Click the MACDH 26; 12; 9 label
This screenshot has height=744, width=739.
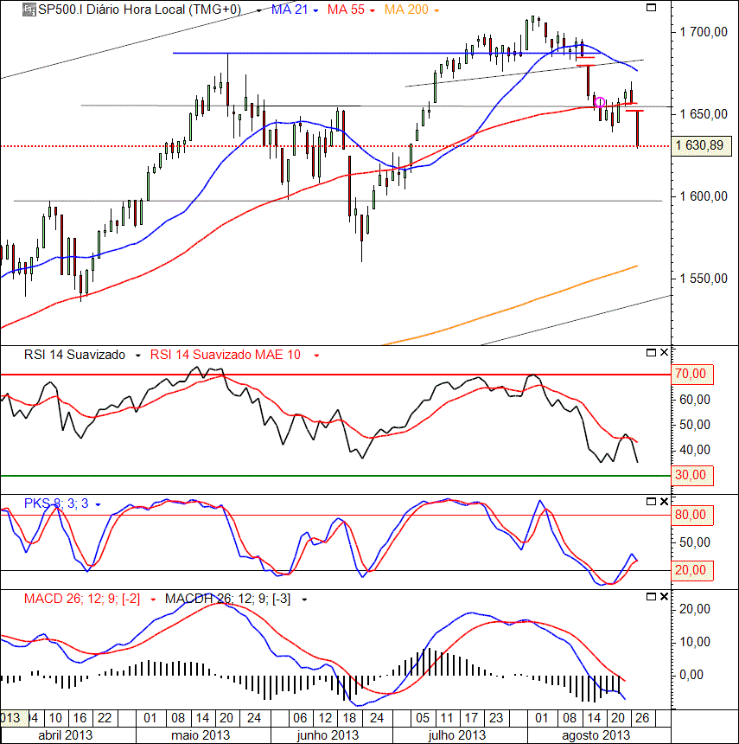(227, 599)
